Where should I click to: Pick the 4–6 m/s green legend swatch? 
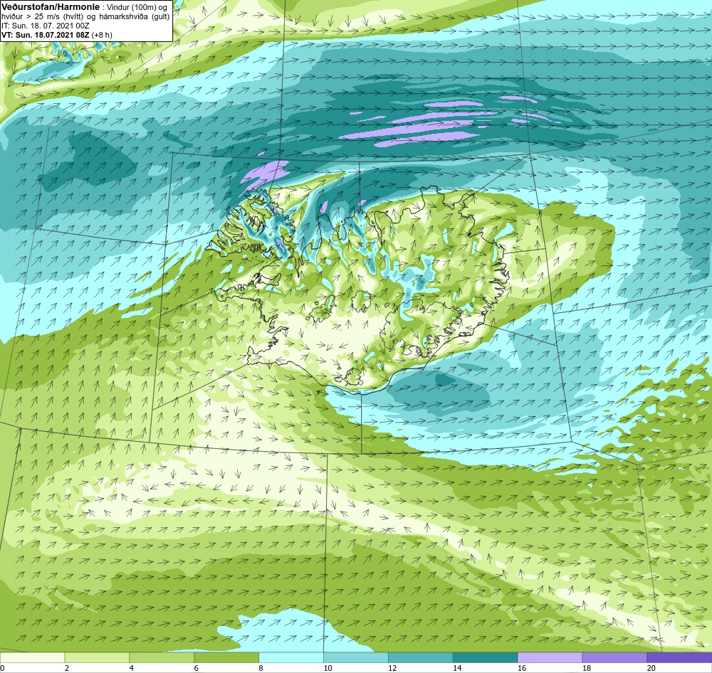[162, 658]
